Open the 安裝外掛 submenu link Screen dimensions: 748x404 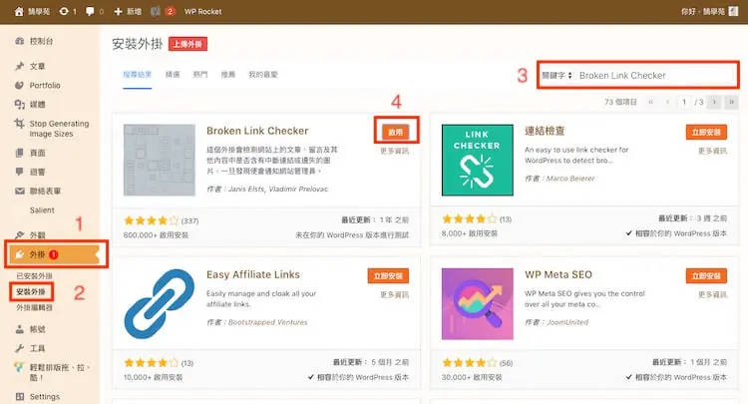tap(31, 291)
